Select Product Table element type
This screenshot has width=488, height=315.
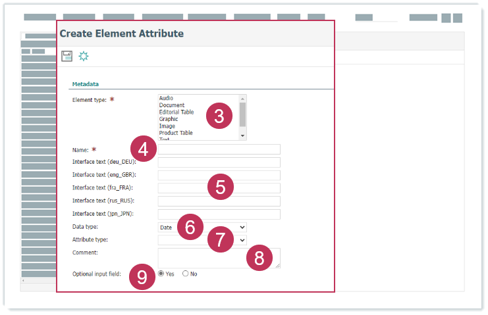(175, 133)
